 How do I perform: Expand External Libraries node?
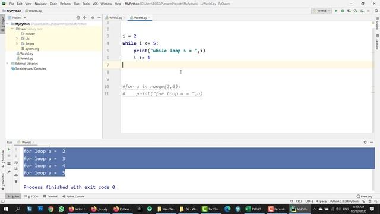click(7, 64)
